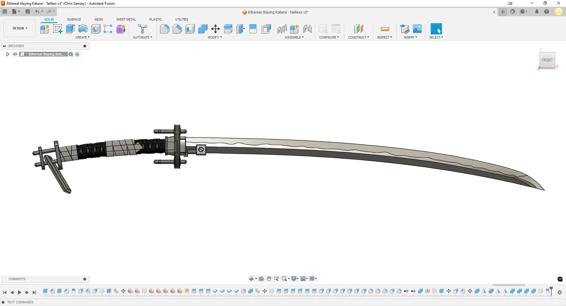Collapse the Browser panel
The image size is (566, 306).
(x=4, y=46)
